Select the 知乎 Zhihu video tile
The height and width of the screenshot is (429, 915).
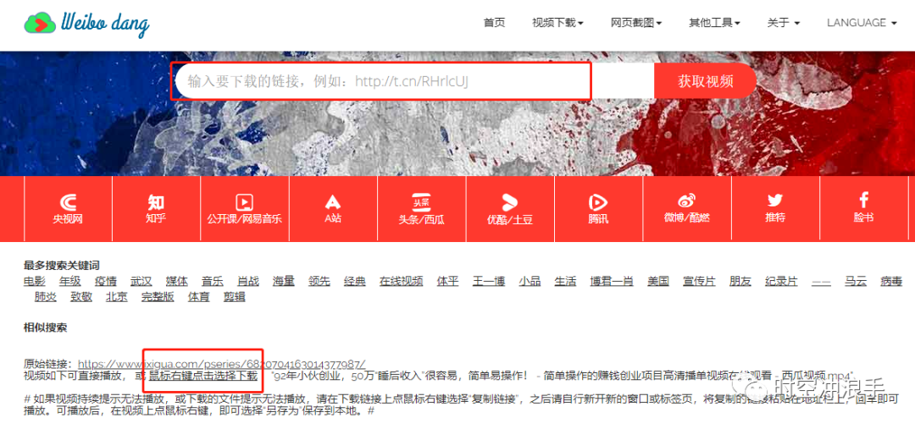156,209
